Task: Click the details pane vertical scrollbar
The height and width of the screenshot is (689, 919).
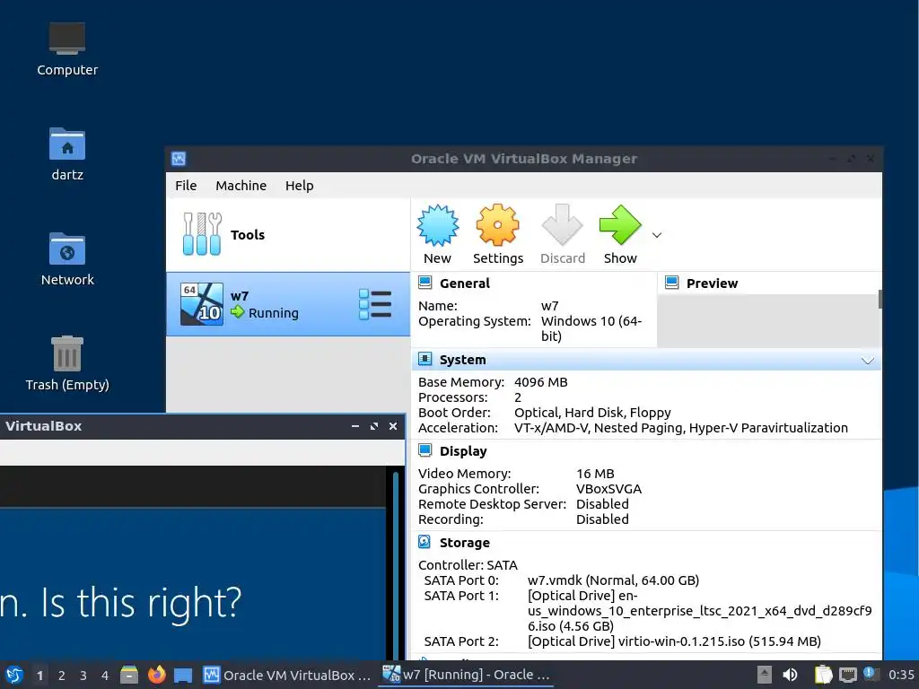Action: click(x=880, y=299)
